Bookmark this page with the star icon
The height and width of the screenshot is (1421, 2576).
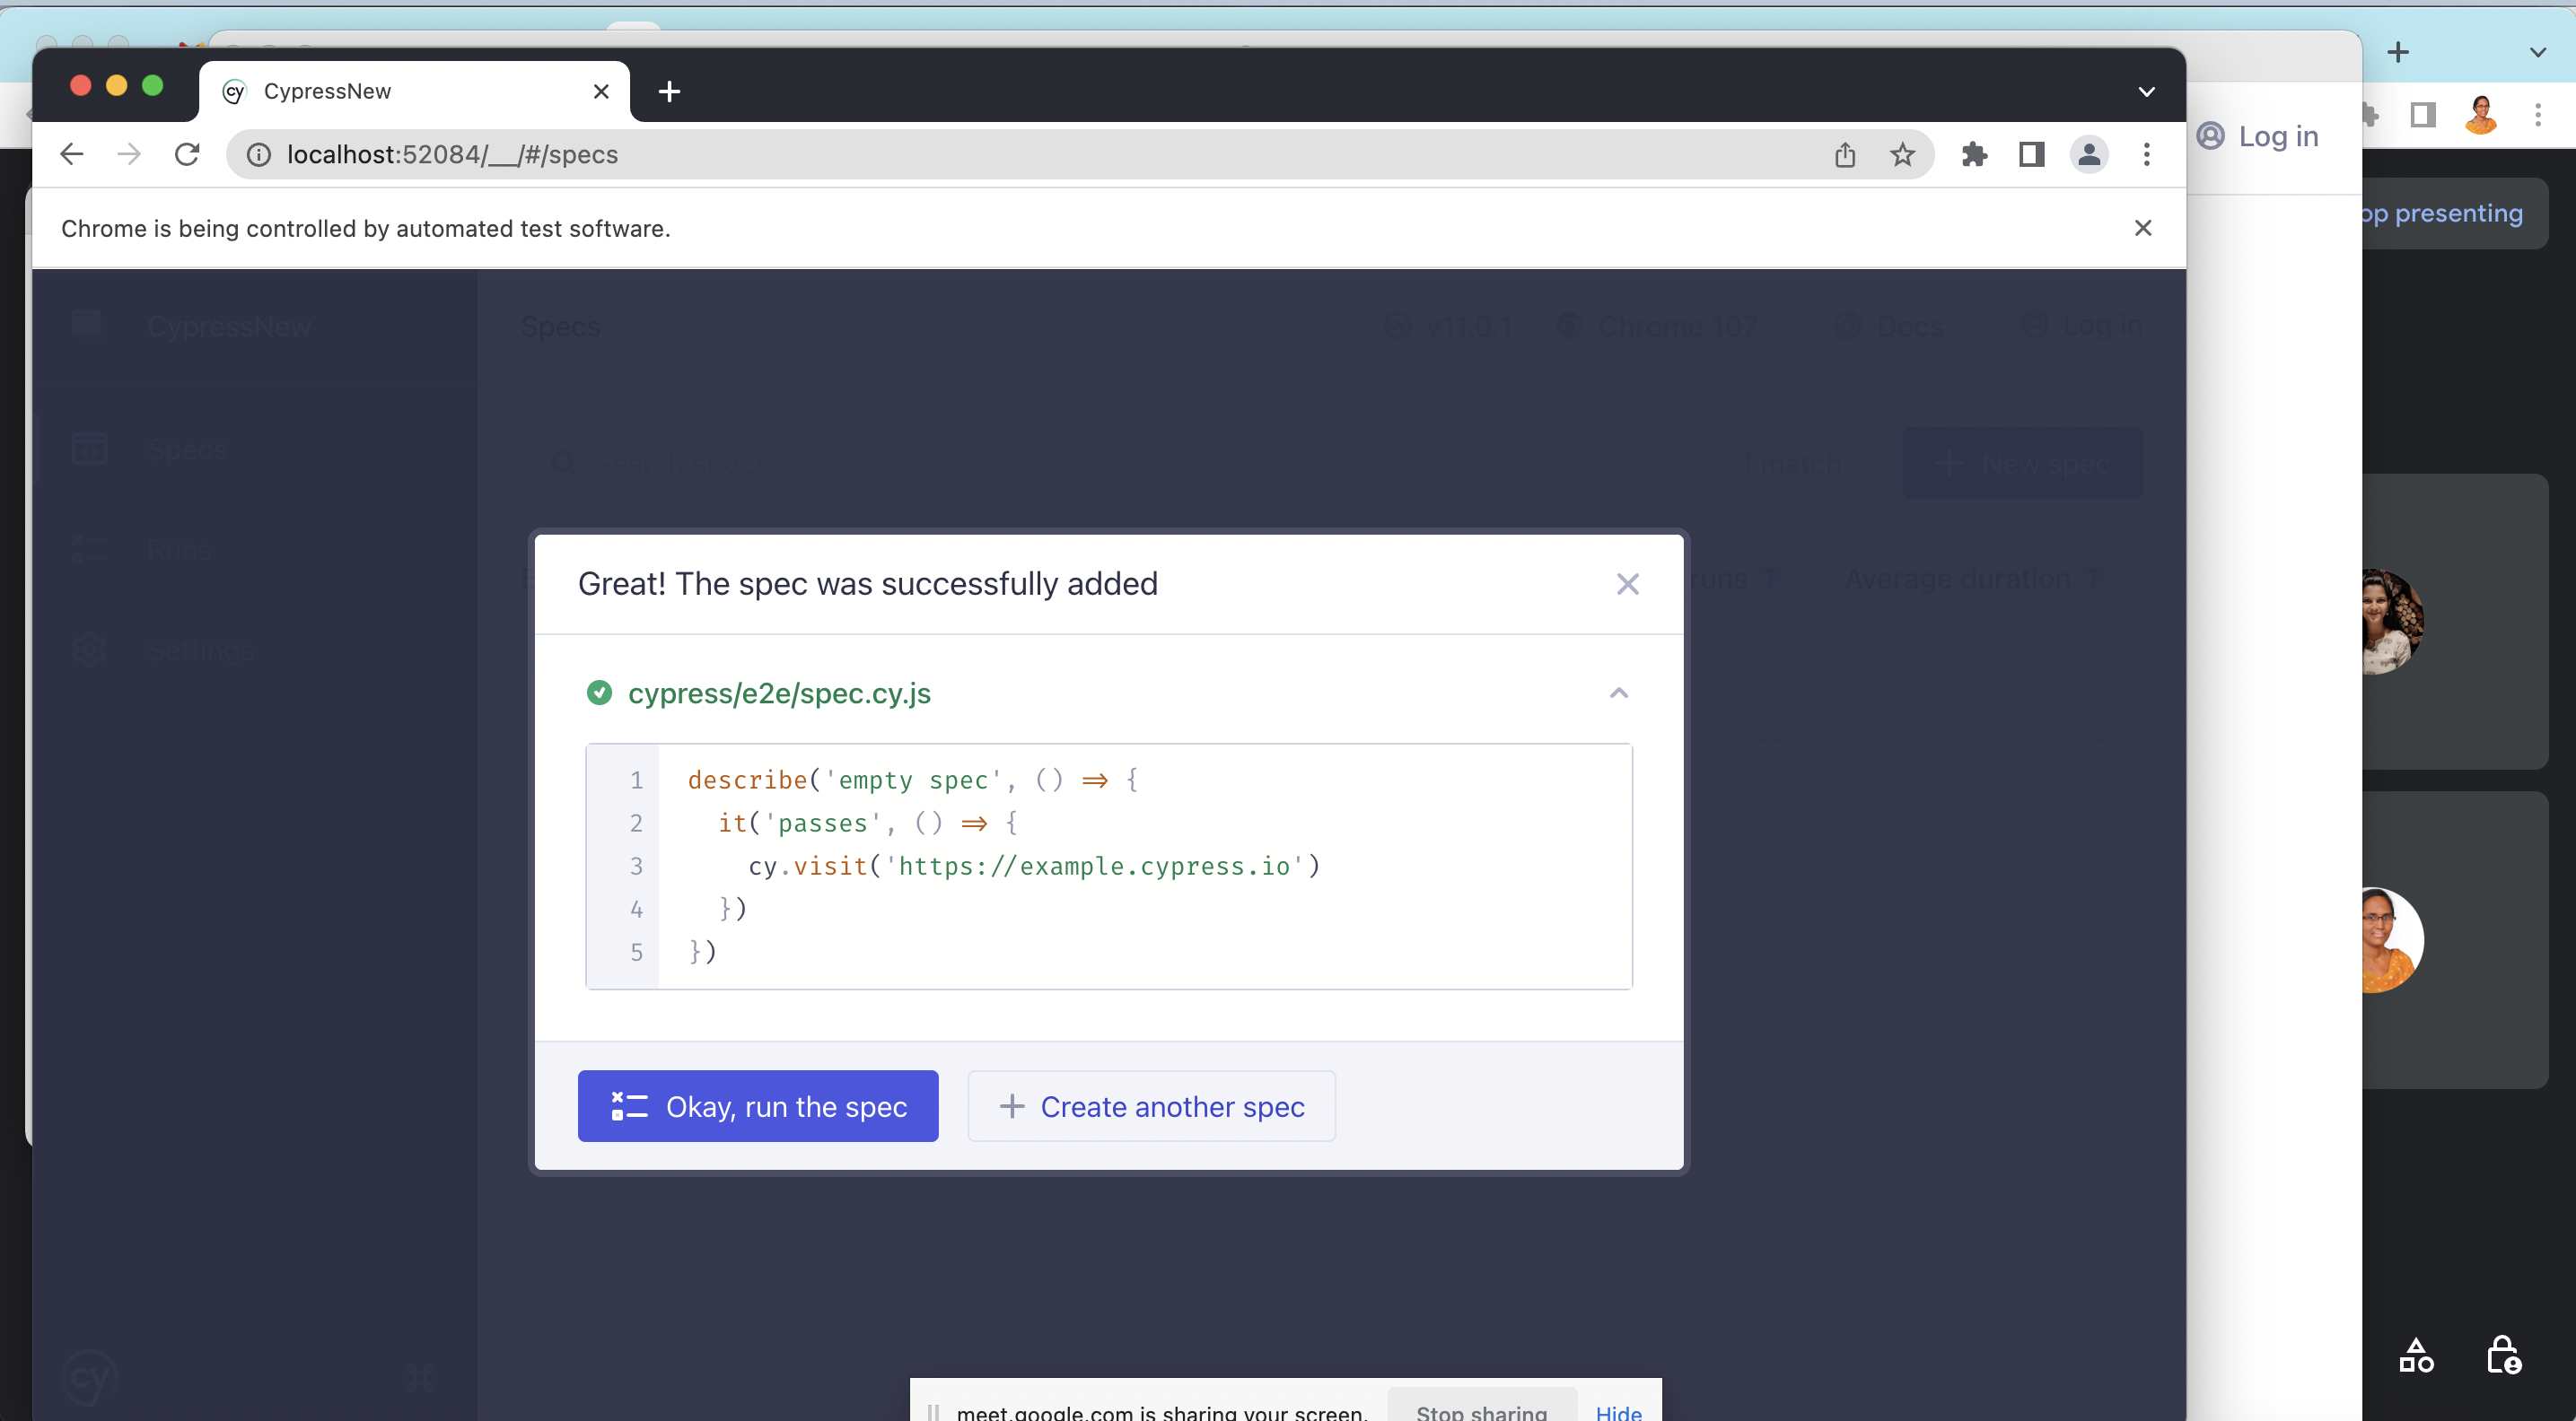[1902, 155]
